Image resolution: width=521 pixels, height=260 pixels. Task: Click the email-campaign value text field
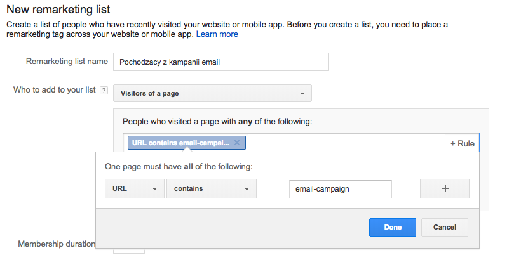pos(339,189)
